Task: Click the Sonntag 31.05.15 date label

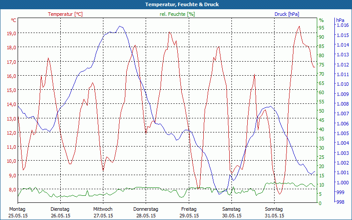Action: [275, 212]
